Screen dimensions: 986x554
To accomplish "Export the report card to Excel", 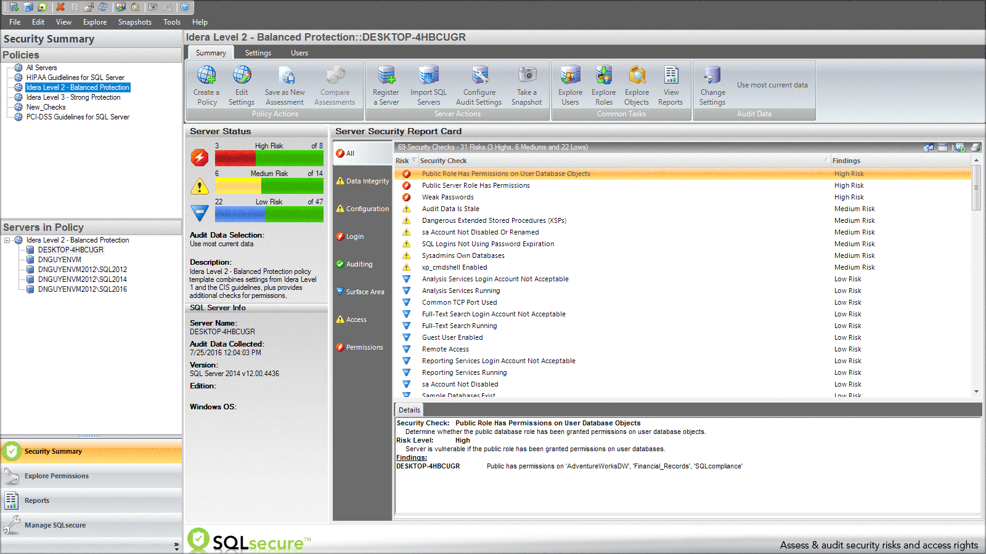I will click(960, 147).
